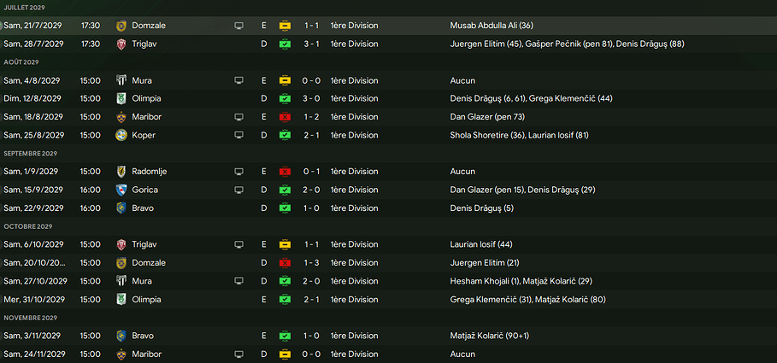Click red loss icon for Radomlje match

(285, 172)
